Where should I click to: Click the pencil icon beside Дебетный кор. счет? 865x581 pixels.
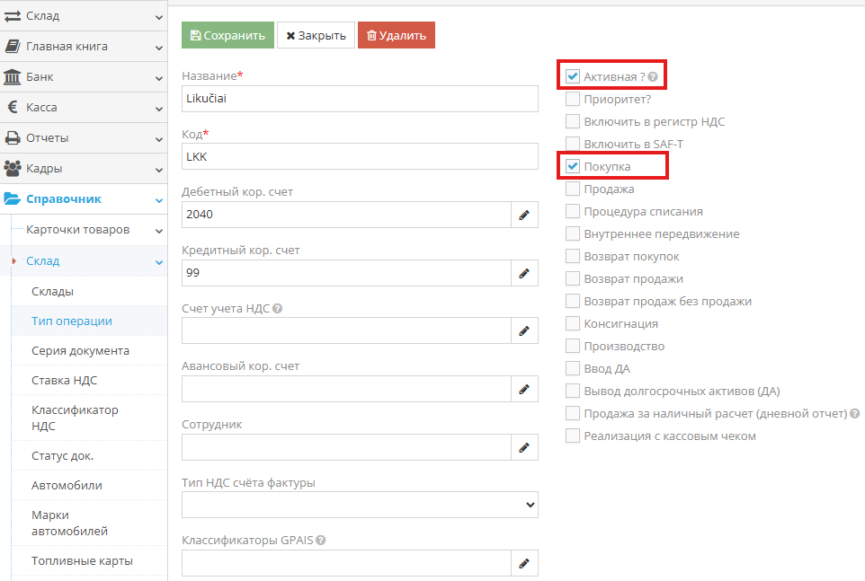[x=524, y=216]
